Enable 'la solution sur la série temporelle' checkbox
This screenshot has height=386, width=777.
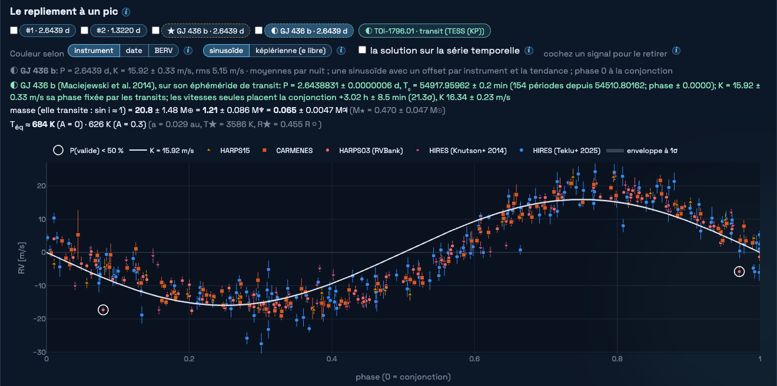(x=363, y=50)
